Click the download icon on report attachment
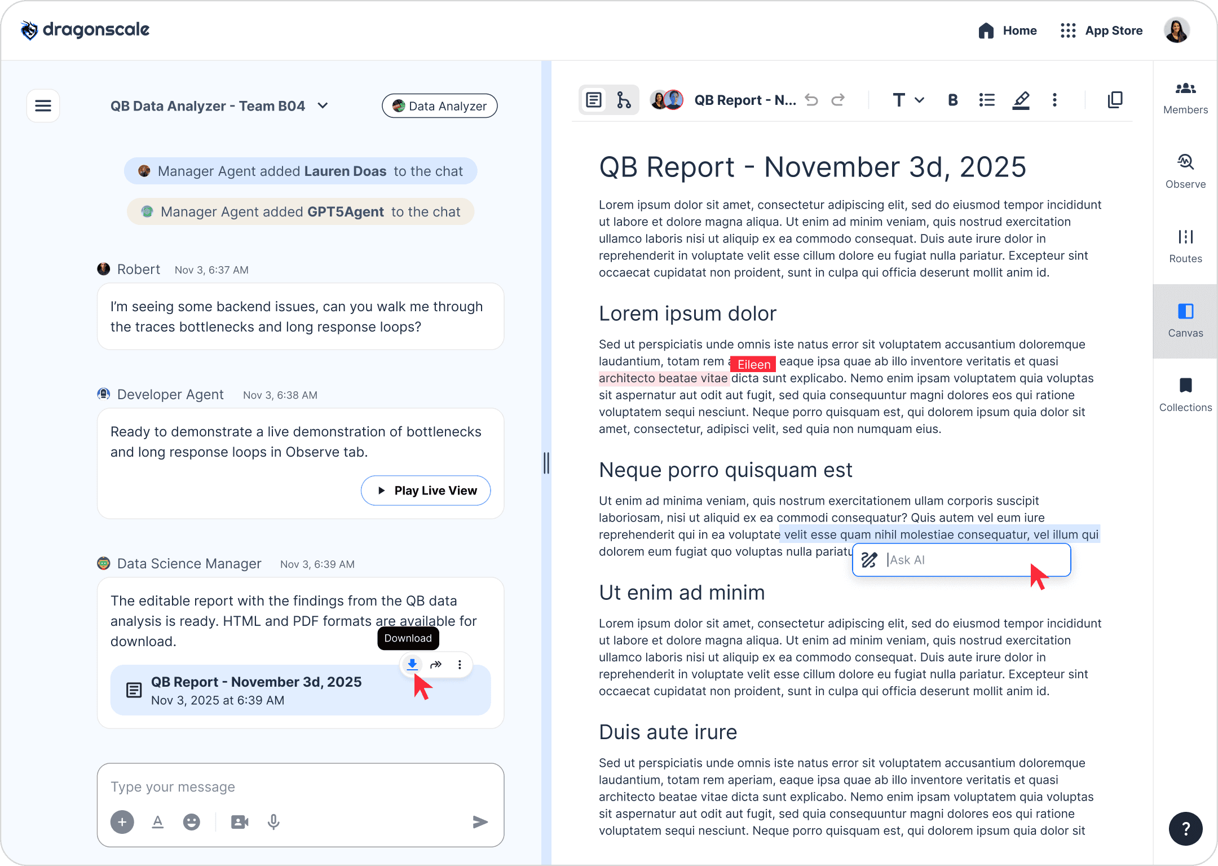Viewport: 1218px width, 866px height. 412,664
